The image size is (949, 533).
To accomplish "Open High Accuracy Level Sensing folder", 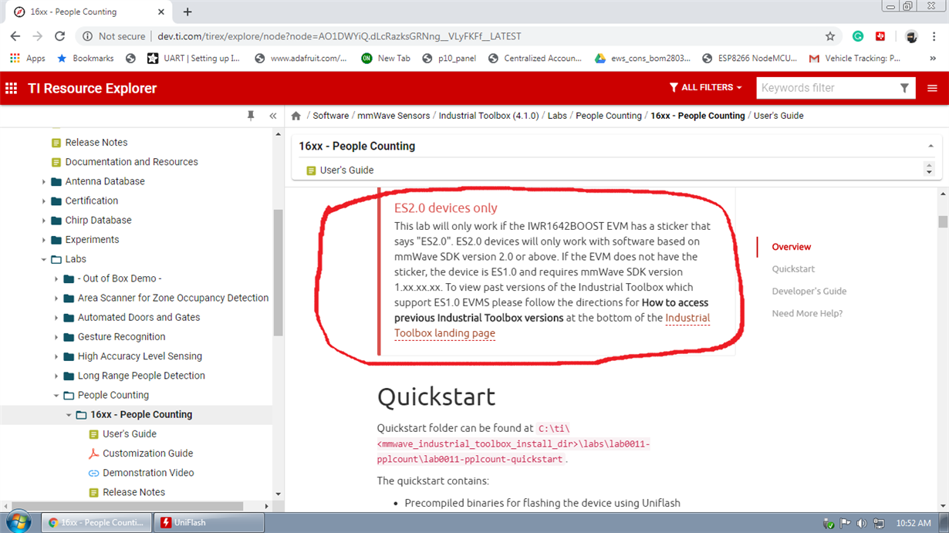I will [x=140, y=356].
